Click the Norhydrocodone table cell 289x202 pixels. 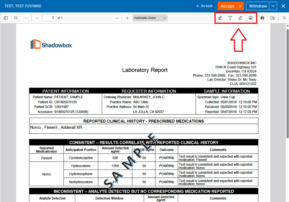click(x=81, y=182)
